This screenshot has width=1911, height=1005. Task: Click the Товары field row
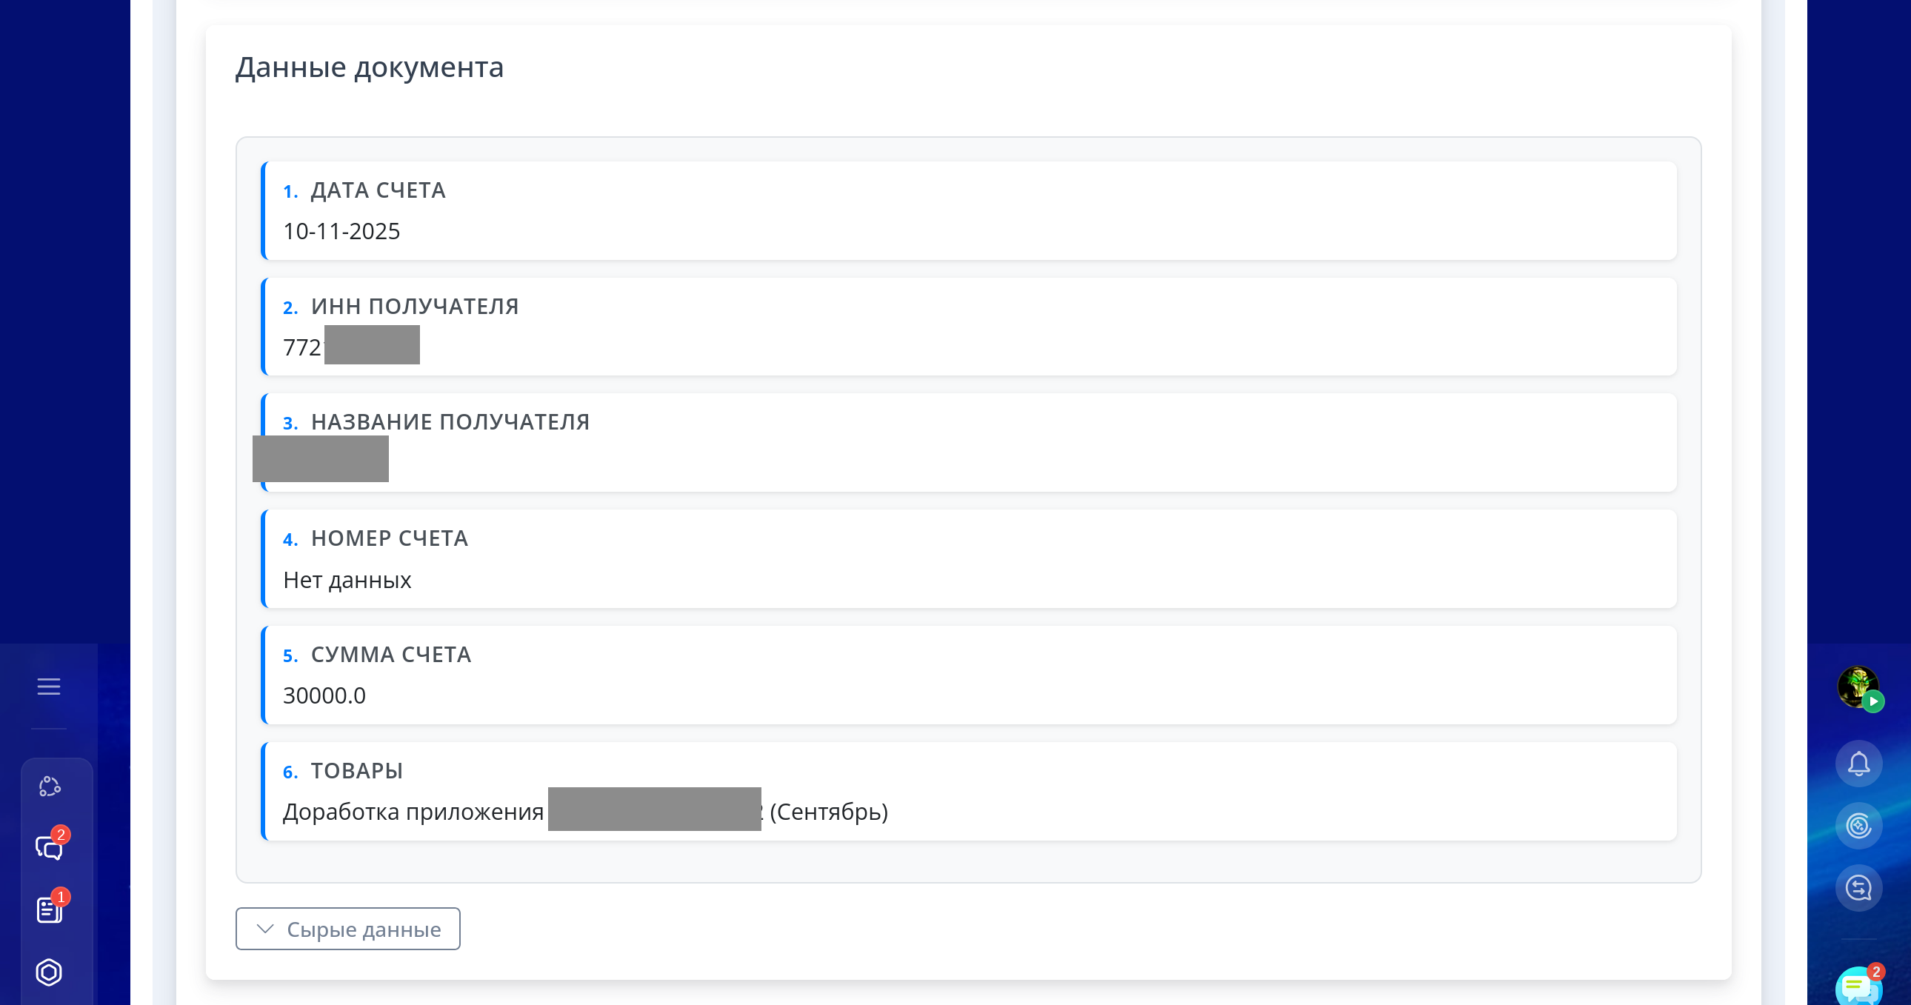968,791
